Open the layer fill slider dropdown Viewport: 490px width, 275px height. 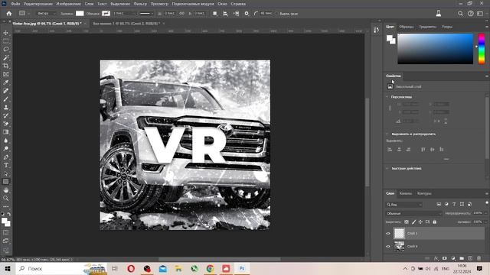486,222
